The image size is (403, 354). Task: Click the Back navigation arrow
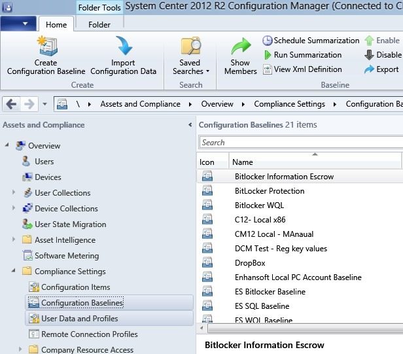[11, 104]
